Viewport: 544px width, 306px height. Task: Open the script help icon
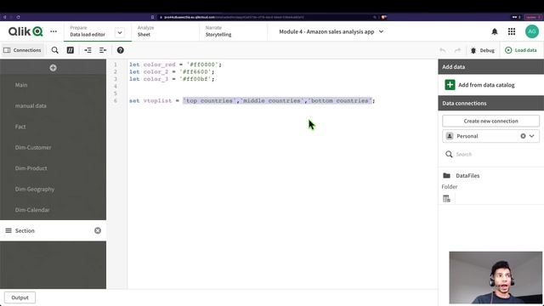tap(121, 50)
